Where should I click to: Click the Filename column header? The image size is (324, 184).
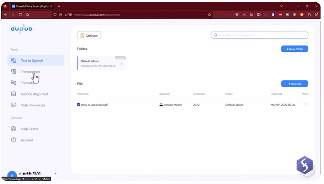coord(83,94)
